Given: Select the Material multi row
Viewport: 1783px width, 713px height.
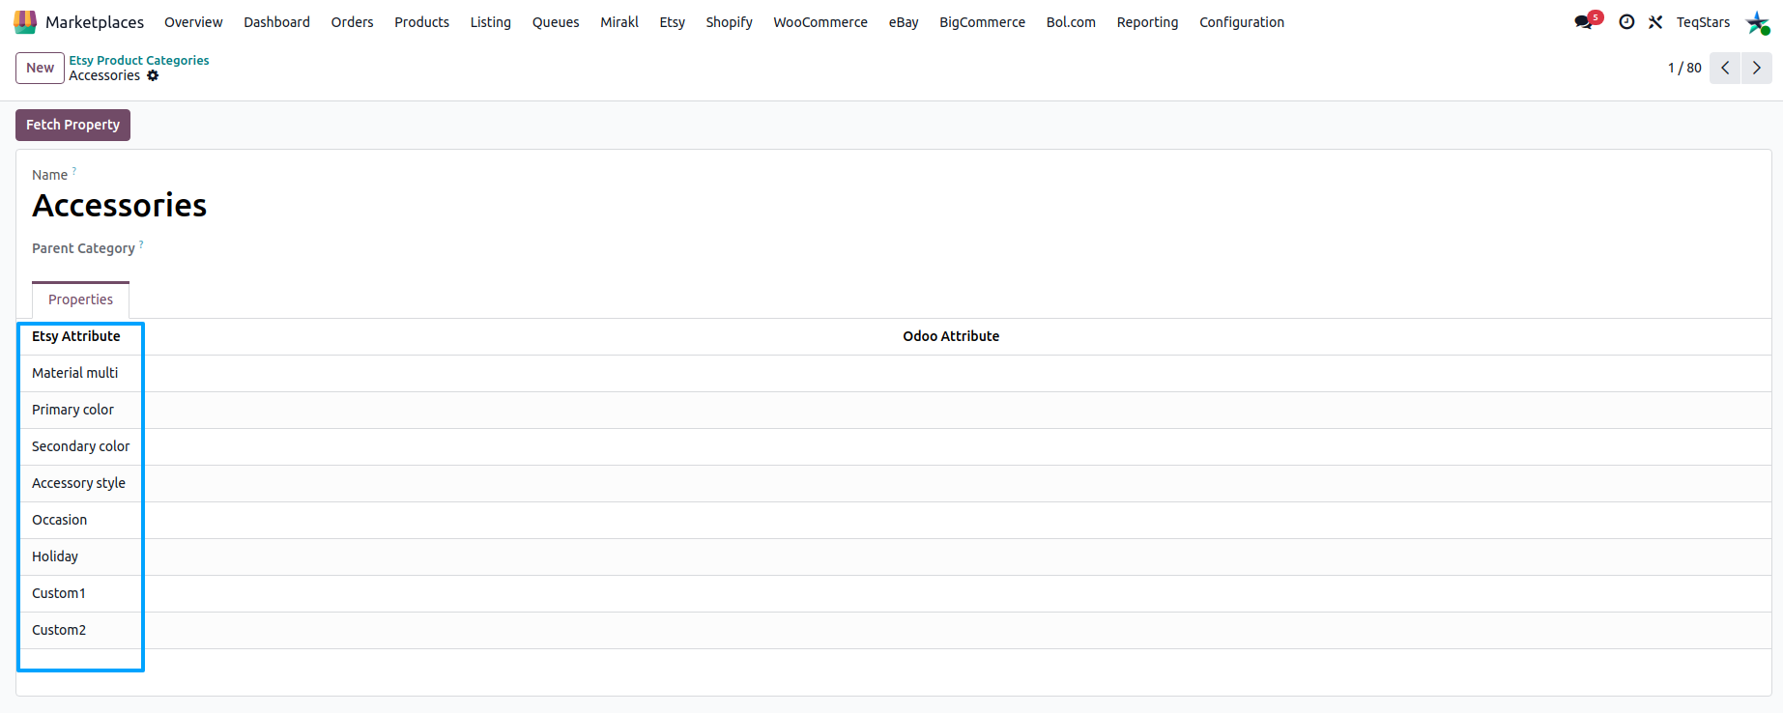Looking at the screenshot, I should pos(894,373).
